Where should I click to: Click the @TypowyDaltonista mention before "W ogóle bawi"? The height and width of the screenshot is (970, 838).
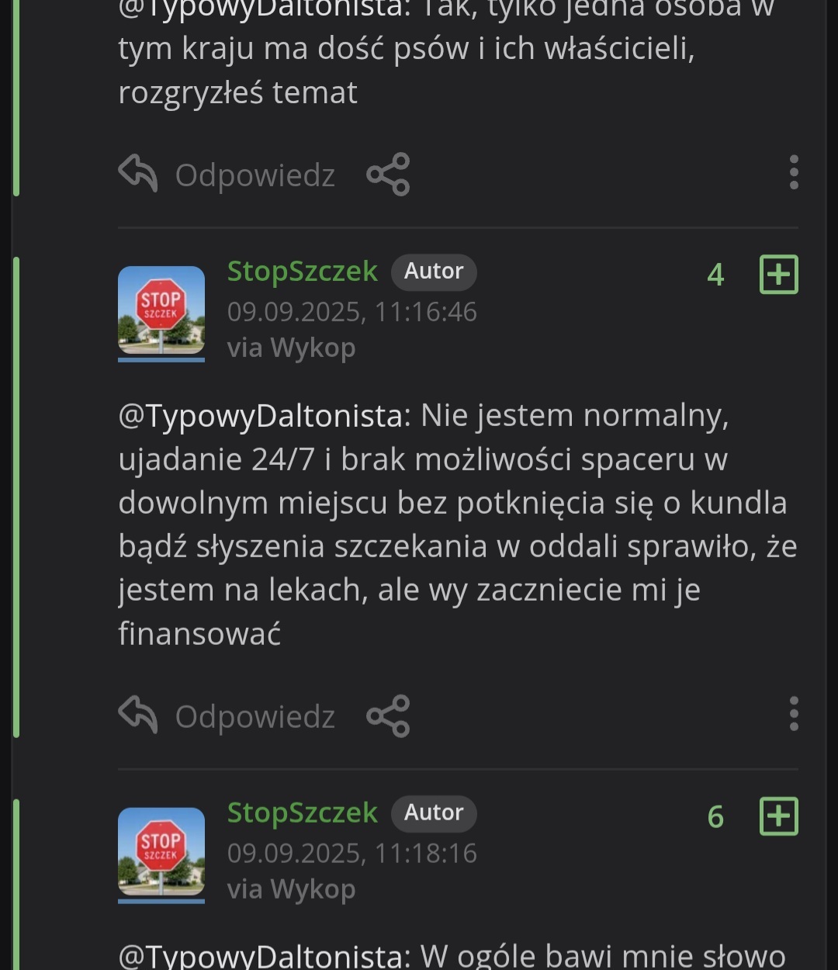(x=264, y=955)
